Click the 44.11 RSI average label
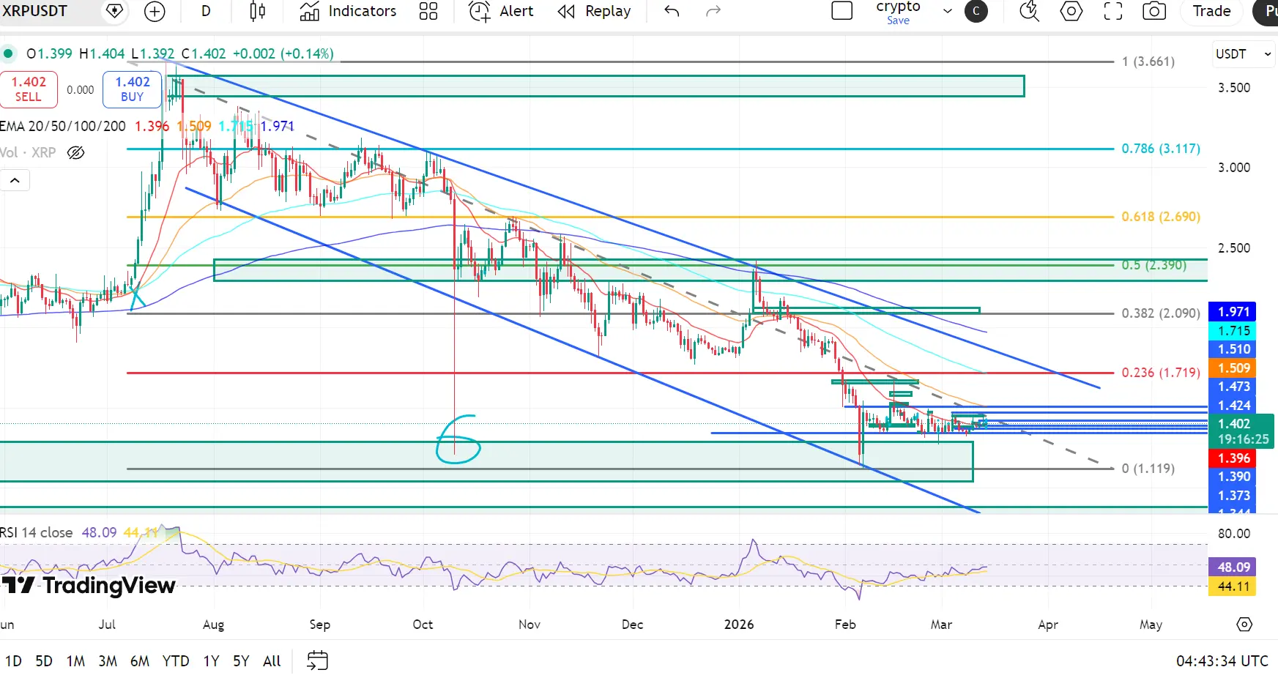 (1233, 586)
